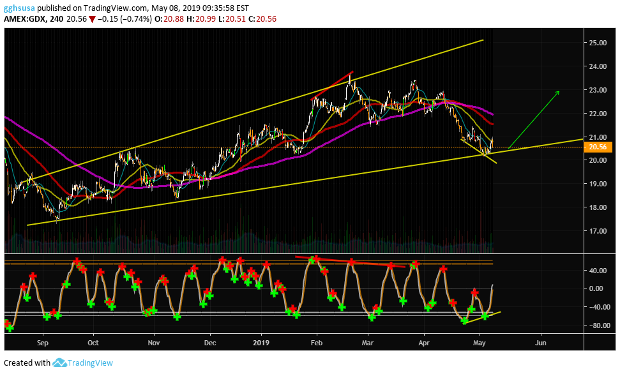Viewport: 620px width, 374px height.
Task: Click the 2019 time axis label
Action: (261, 343)
